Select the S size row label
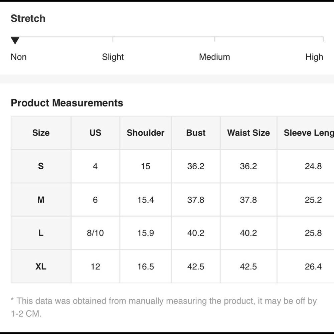Image resolution: width=334 pixels, height=334 pixels. coord(41,166)
